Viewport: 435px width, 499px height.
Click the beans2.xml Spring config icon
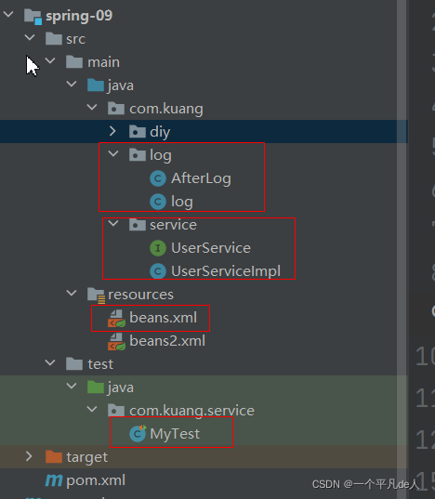pyautogui.click(x=116, y=341)
